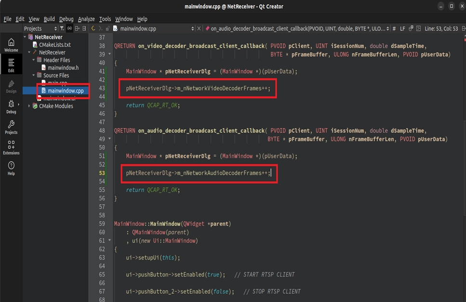The height and width of the screenshot is (302, 466).
Task: Select mainwindow.h in Header Files
Action: pos(63,68)
